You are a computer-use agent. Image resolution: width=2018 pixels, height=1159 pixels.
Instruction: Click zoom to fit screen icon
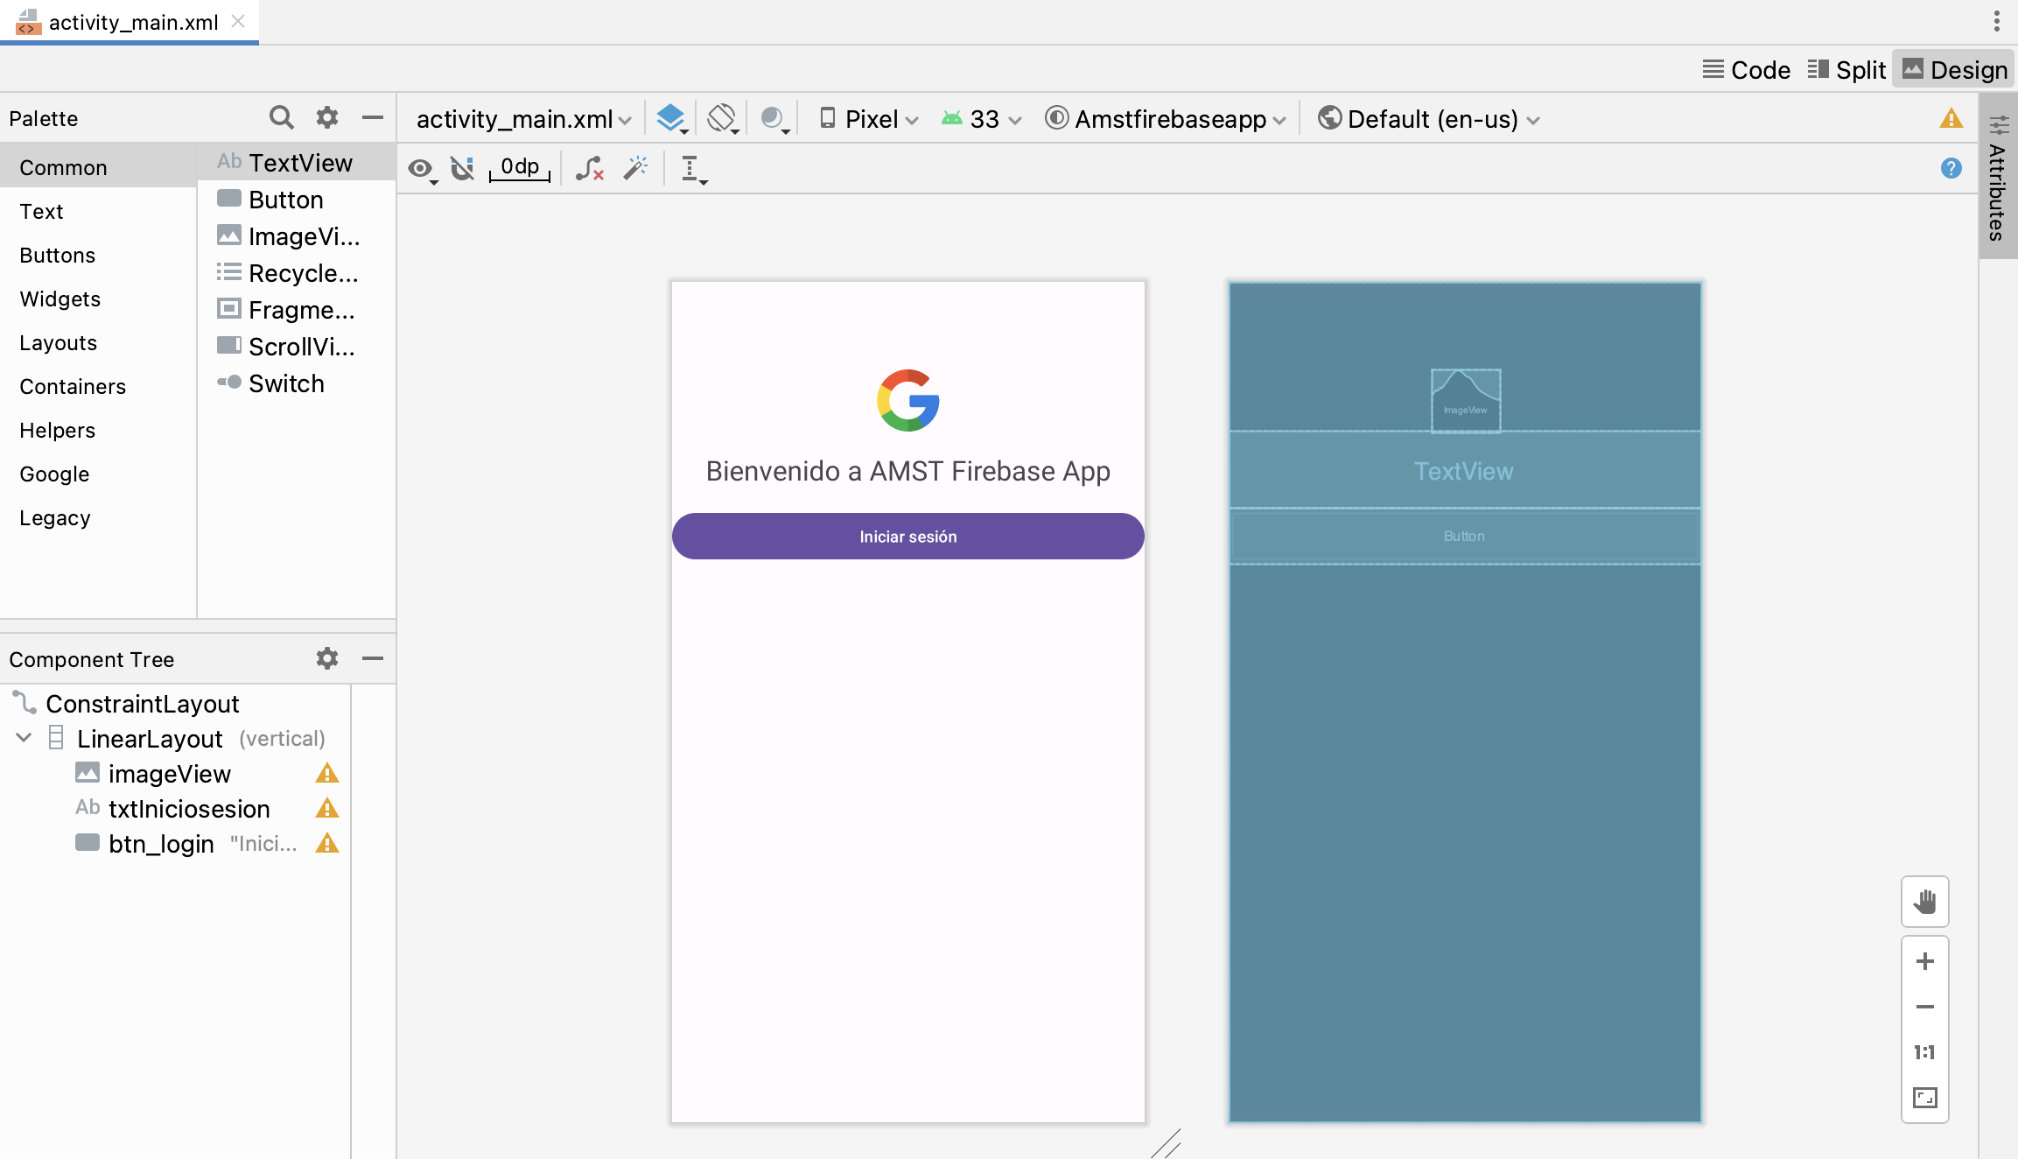(x=1924, y=1098)
